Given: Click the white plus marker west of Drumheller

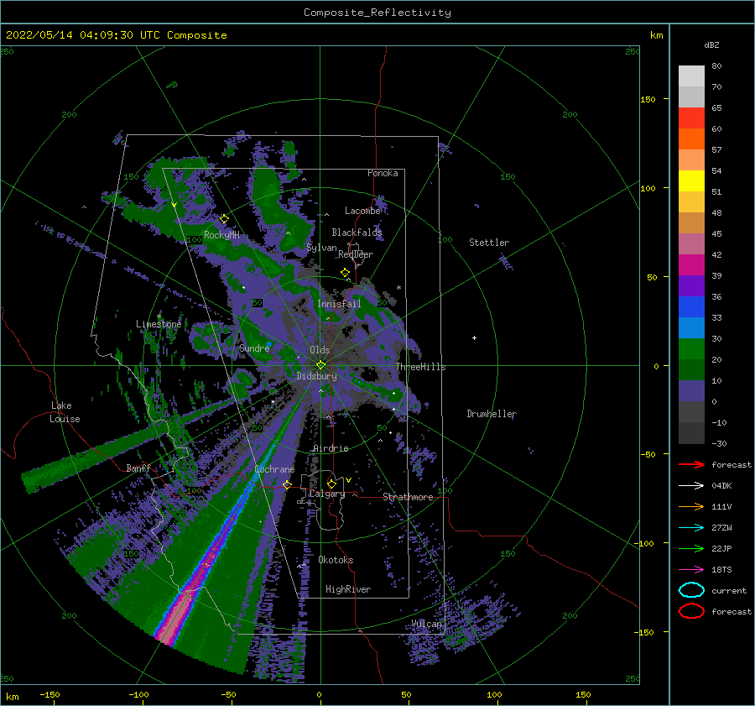Looking at the screenshot, I should click(x=474, y=337).
